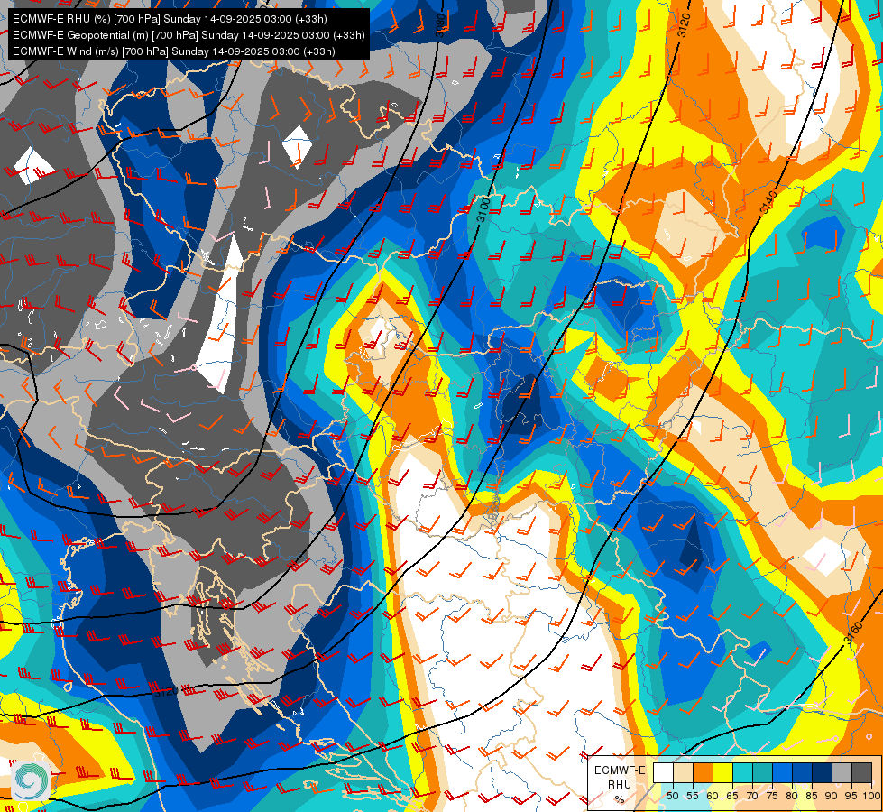This screenshot has width=883, height=812.
Task: Click the navy legend swatch for 85-90%
Action: click(x=823, y=772)
